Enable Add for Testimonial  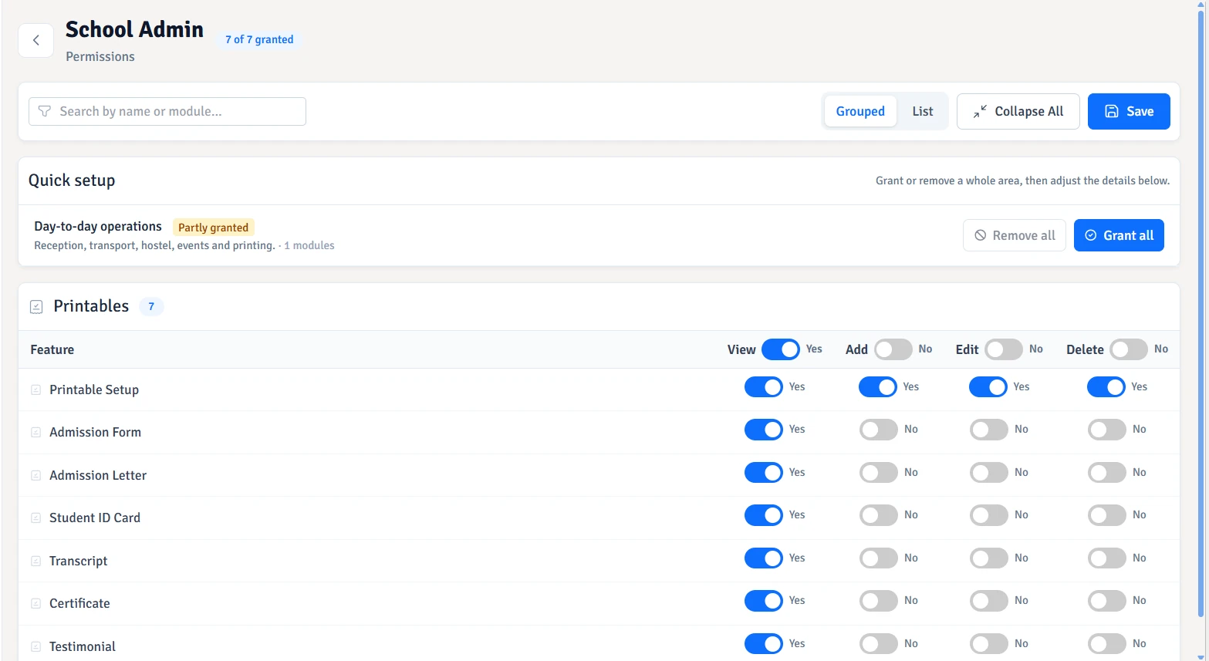coord(879,644)
